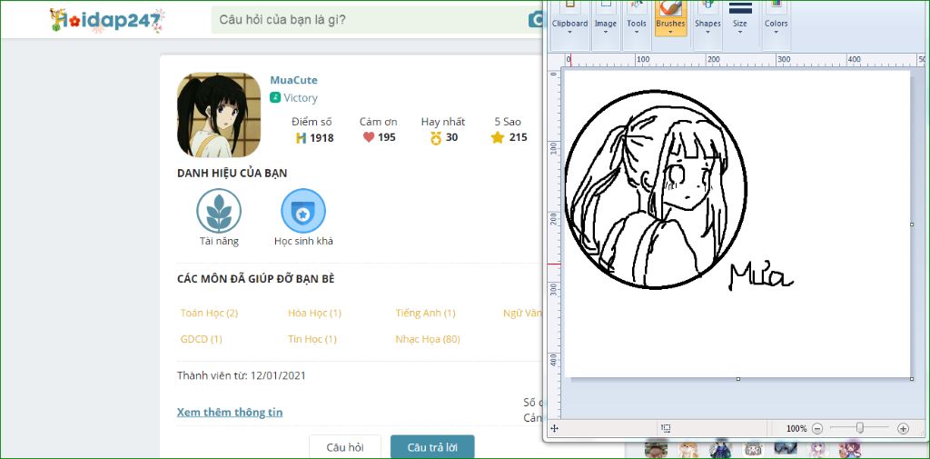Click the best answers count 30
This screenshot has width=930, height=459.
[451, 138]
